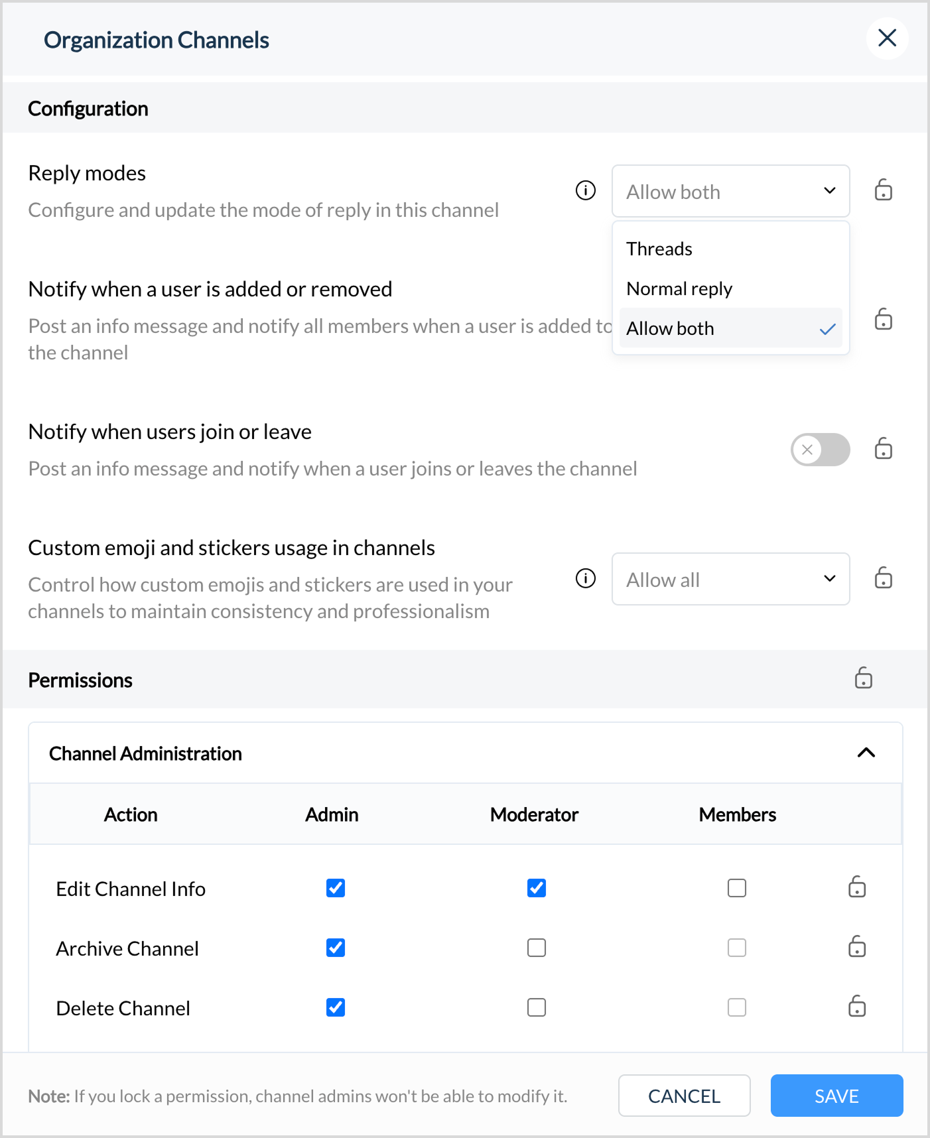Check Members box for Edit Channel Info
Screen dimensions: 930x1138
tap(737, 888)
